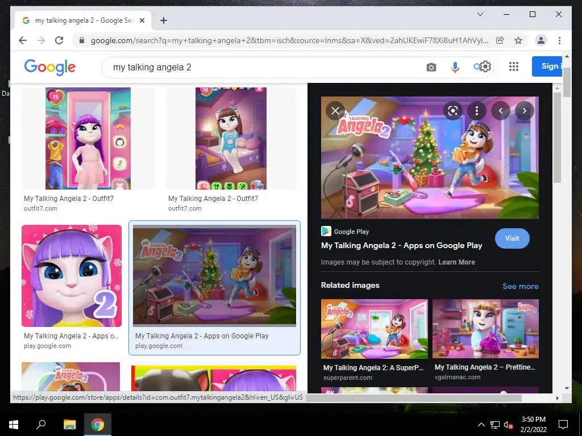Close the image preview panel
Image resolution: width=582 pixels, height=436 pixels.
pos(335,111)
